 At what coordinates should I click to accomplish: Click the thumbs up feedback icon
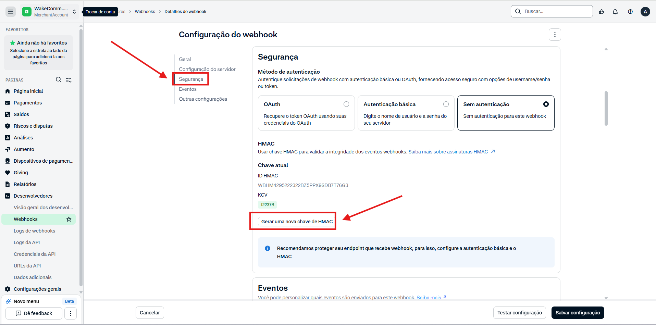point(602,12)
